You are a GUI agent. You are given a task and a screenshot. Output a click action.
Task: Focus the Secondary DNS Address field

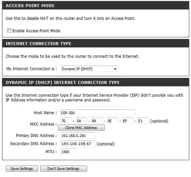[78, 144]
